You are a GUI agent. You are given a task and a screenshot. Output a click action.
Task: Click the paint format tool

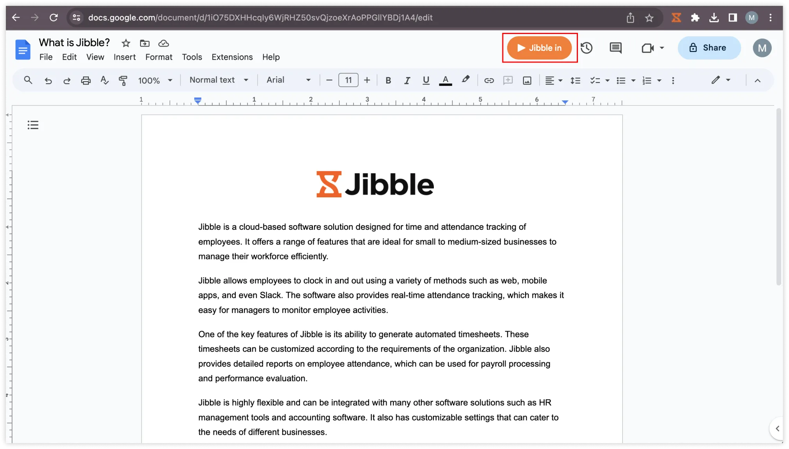[123, 80]
